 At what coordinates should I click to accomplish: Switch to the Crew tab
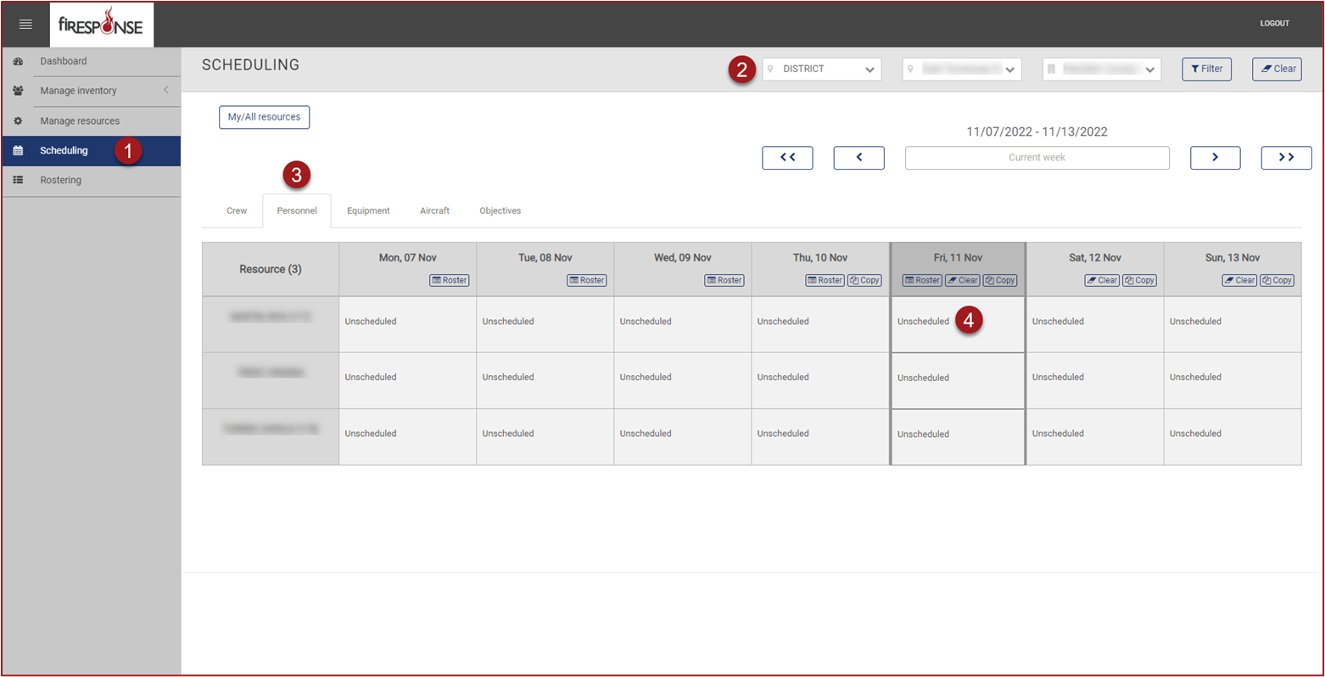[x=237, y=211]
